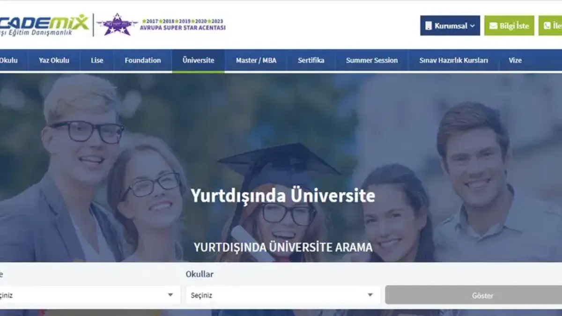Click the envelope icon in the Bilgi İste button

pyautogui.click(x=493, y=26)
